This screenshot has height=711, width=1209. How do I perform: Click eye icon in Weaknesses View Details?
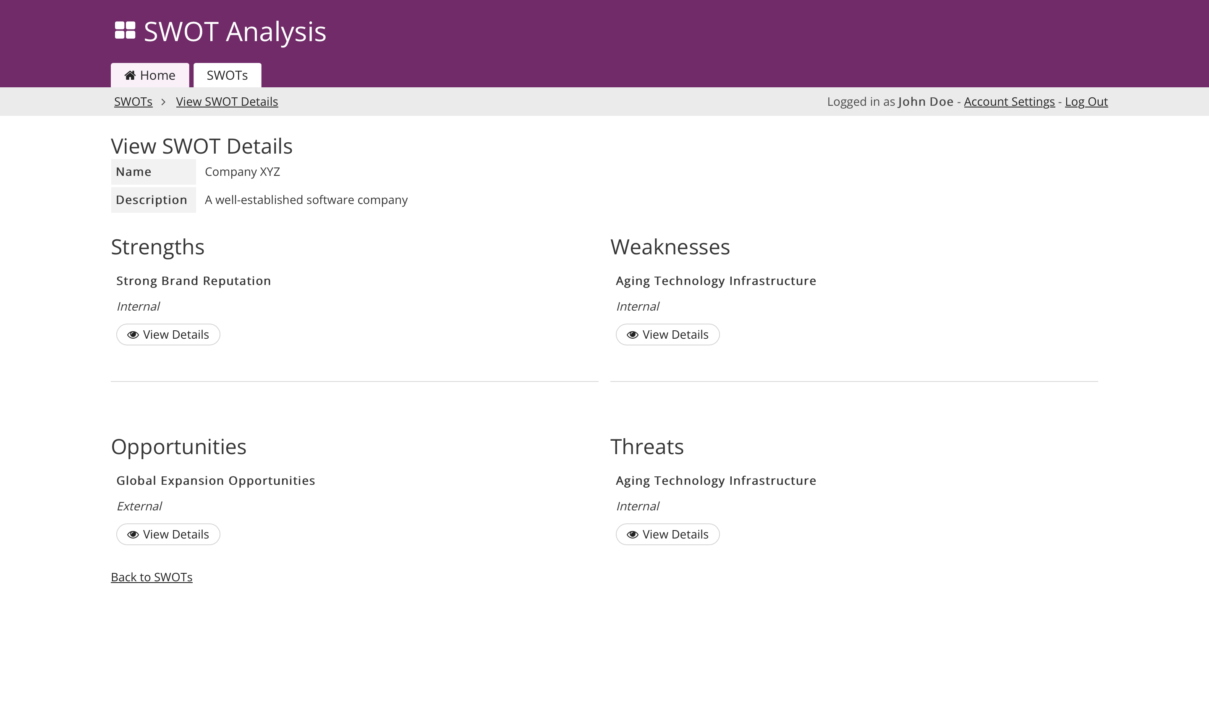(632, 335)
